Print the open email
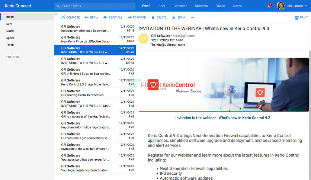Image resolution: width=311 pixels, height=180 pixels. [301, 17]
